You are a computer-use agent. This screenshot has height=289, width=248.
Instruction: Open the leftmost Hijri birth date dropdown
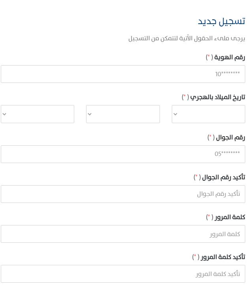(38, 114)
